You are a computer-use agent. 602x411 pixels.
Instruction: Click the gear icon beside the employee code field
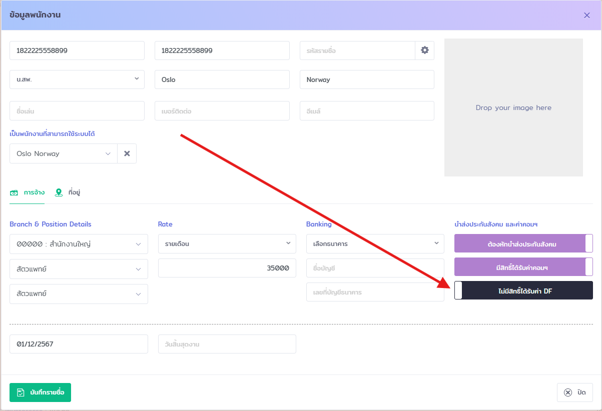(425, 50)
